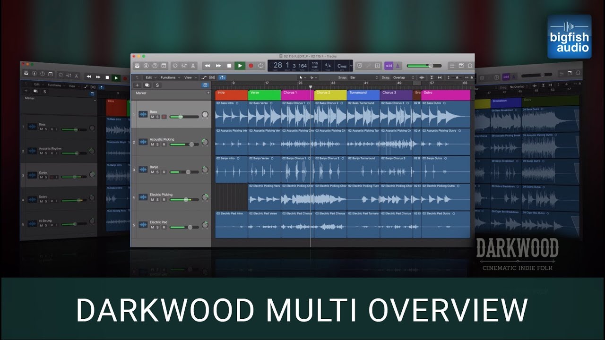605x340 pixels.
Task: Toggle the purple Count-in 1234 button
Action: pos(389,66)
